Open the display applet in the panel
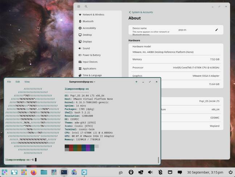 tap(141, 172)
